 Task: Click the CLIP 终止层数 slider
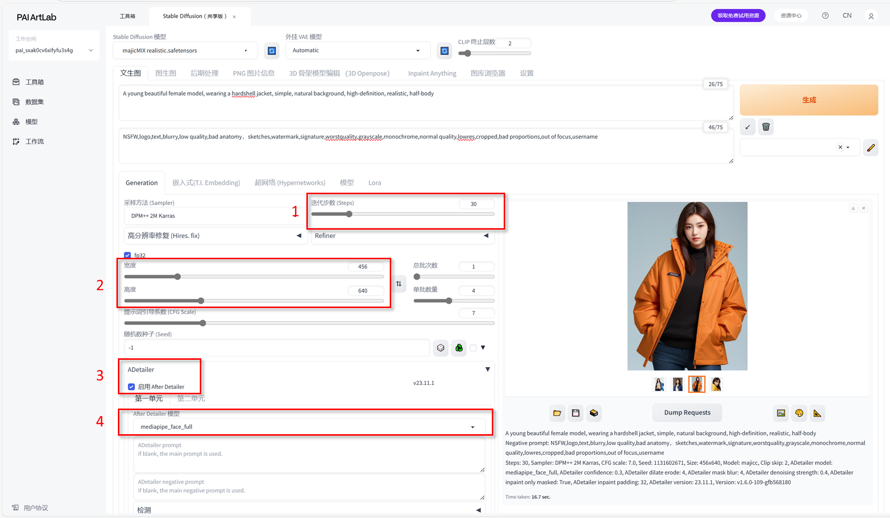pyautogui.click(x=494, y=53)
